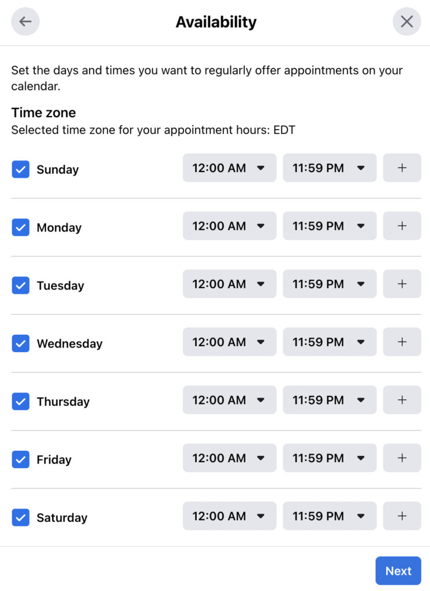
Task: Click the back arrow in the header
Action: tap(25, 21)
